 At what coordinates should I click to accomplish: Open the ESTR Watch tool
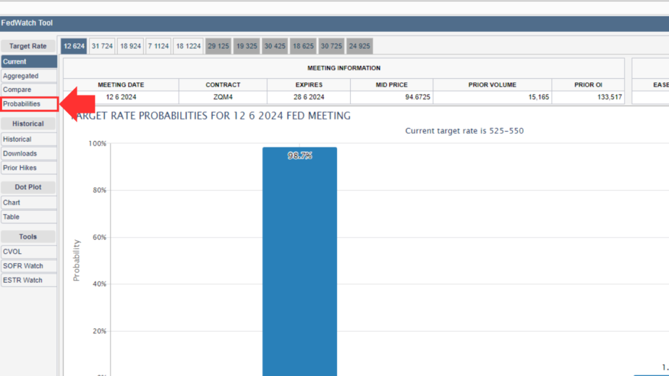[29, 280]
